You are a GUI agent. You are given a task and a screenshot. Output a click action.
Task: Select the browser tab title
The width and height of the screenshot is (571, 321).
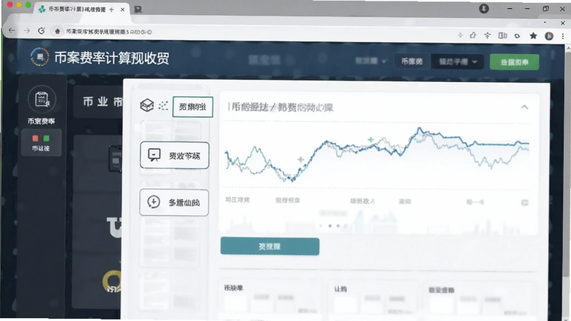coord(77,9)
